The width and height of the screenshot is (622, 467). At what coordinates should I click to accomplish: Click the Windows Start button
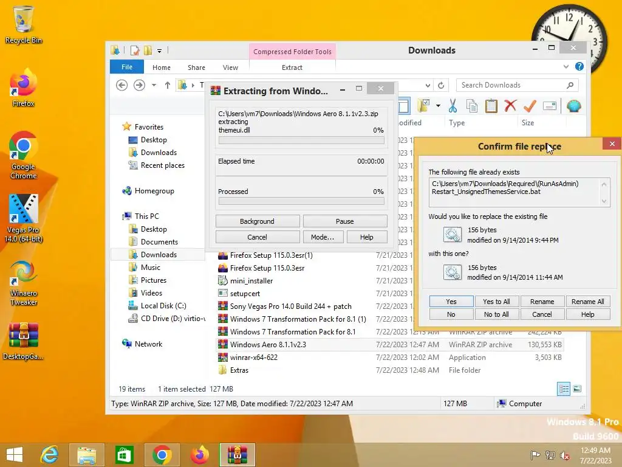tap(15, 455)
